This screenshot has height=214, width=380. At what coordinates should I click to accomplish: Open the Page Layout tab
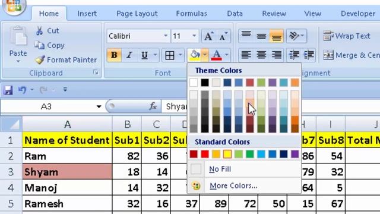137,14
